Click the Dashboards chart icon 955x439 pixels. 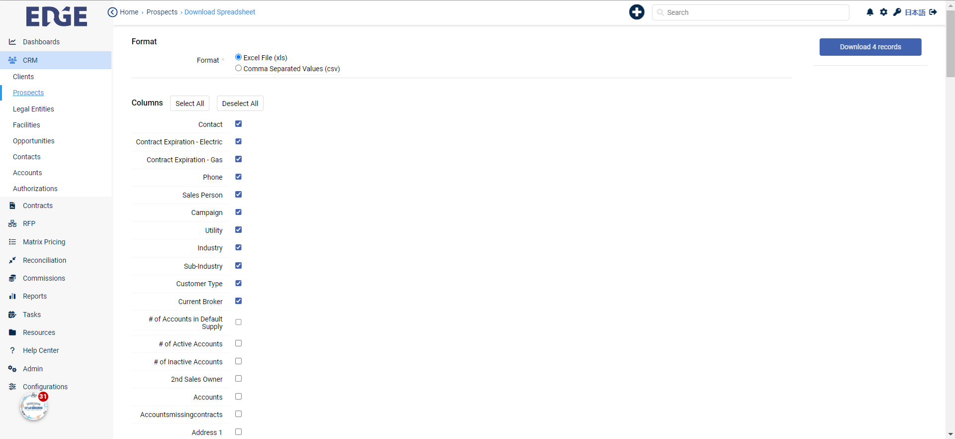pyautogui.click(x=12, y=42)
